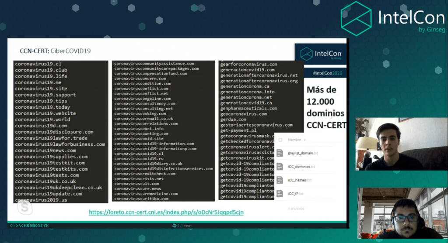Select domain coronaviruscovid19diary.co.uk
The image size is (448, 243).
click(148, 164)
